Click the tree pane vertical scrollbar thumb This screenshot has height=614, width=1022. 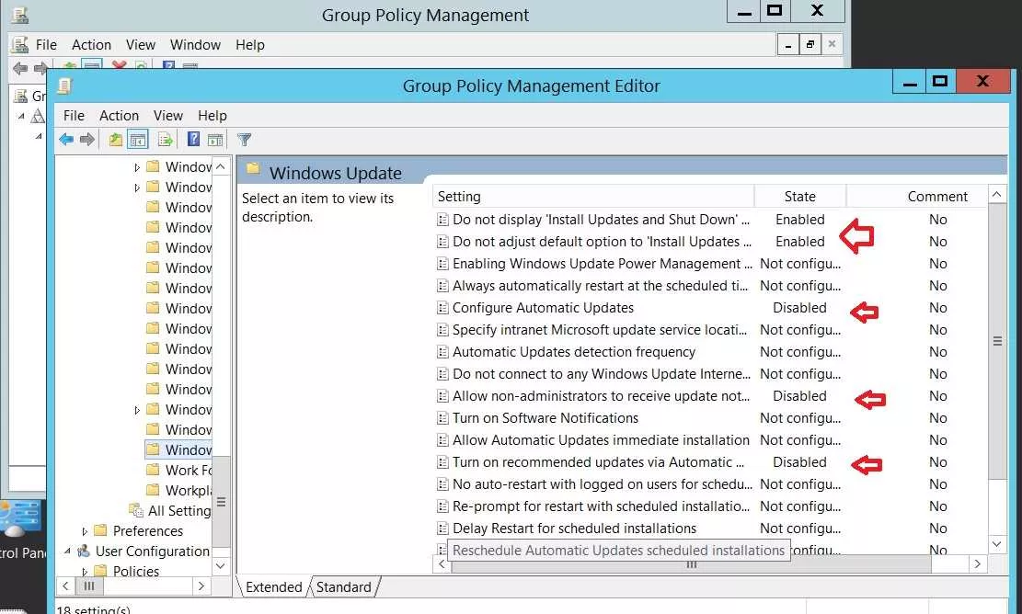point(221,501)
